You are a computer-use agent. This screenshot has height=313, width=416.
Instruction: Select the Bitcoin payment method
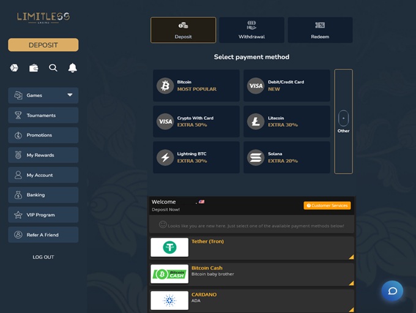tap(196, 85)
